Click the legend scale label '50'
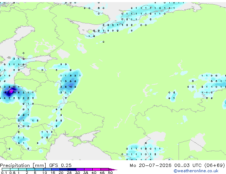The width and height of the screenshot is (226, 174). [x=110, y=173]
